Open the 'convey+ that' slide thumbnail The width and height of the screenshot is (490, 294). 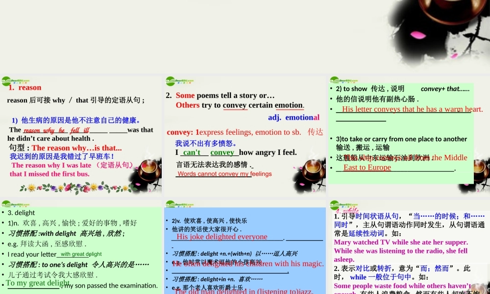pos(409,136)
